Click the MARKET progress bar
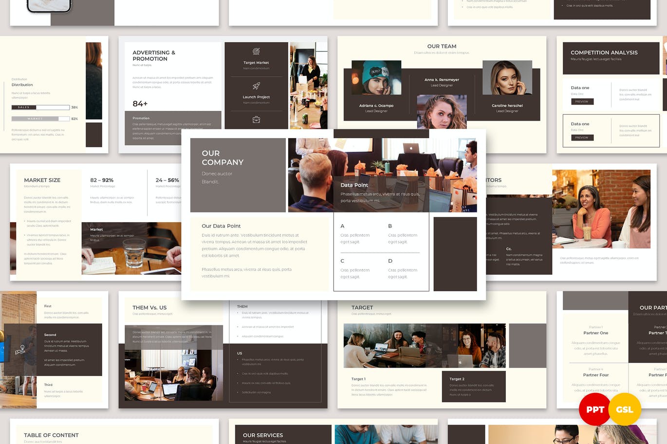The width and height of the screenshot is (667, 444). pyautogui.click(x=41, y=119)
